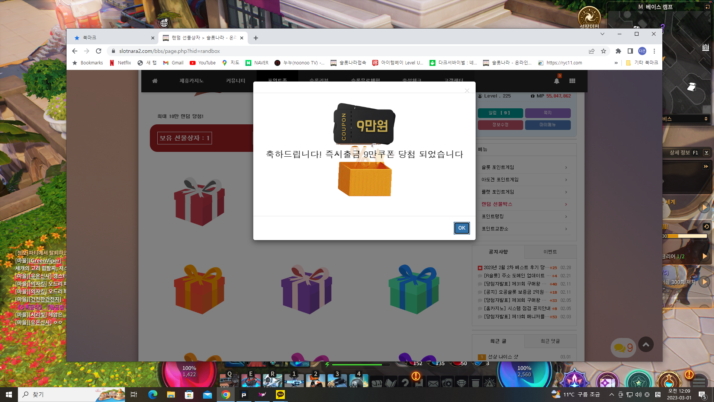Click the 마이메뉴 button

point(548,125)
